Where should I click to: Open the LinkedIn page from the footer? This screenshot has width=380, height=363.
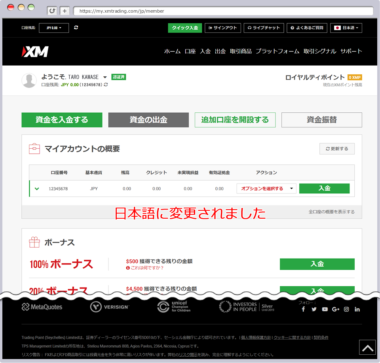point(357,309)
